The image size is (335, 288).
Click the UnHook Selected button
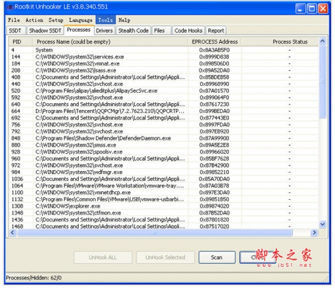coord(165,257)
